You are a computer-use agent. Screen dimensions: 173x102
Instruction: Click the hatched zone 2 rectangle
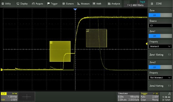point(97,38)
